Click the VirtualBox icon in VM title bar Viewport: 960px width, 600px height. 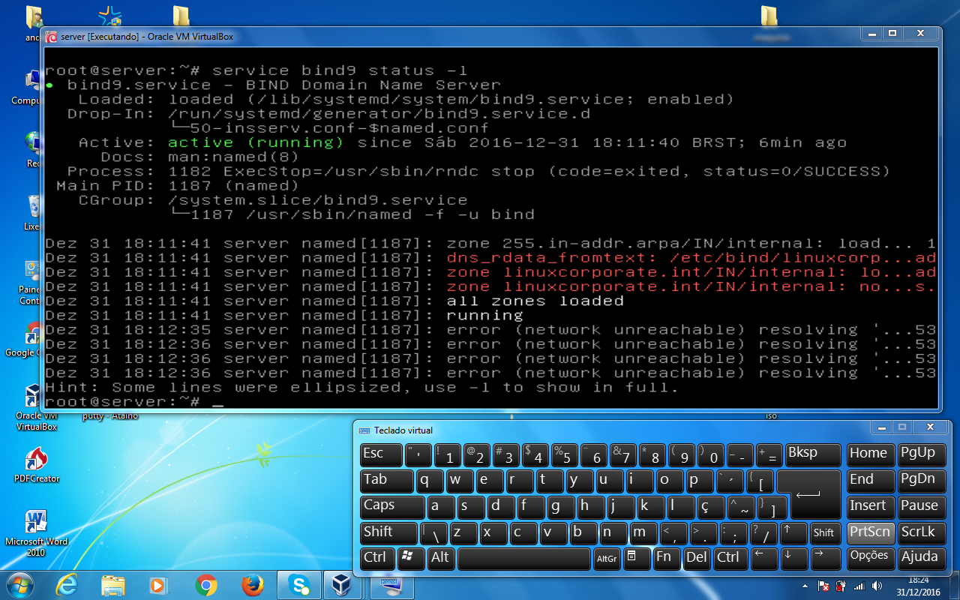[x=51, y=36]
